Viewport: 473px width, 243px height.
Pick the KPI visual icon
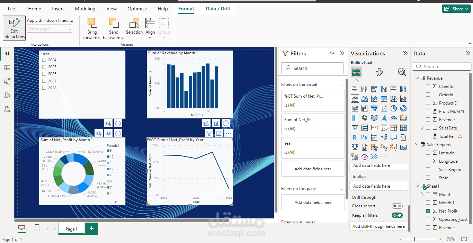coord(374,128)
